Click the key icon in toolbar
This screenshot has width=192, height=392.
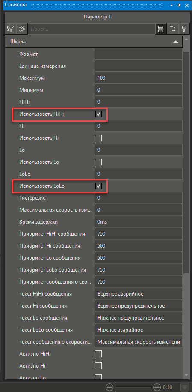tap(183, 29)
